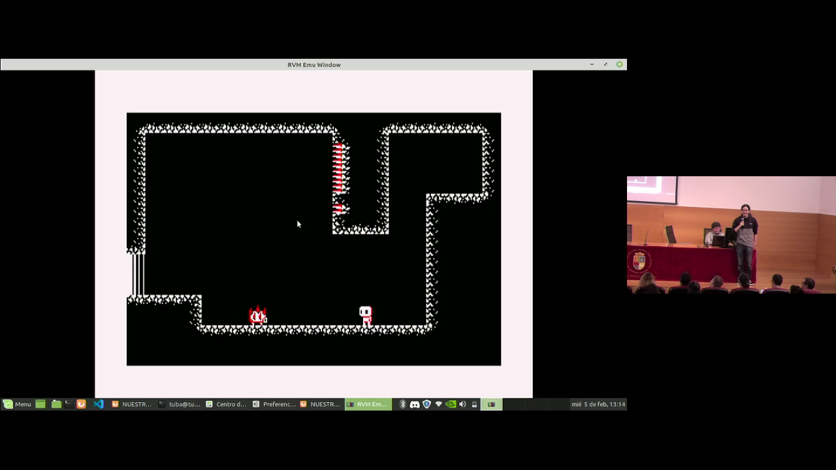The width and height of the screenshot is (836, 470).
Task: Open the Discord tray icon
Action: click(415, 404)
